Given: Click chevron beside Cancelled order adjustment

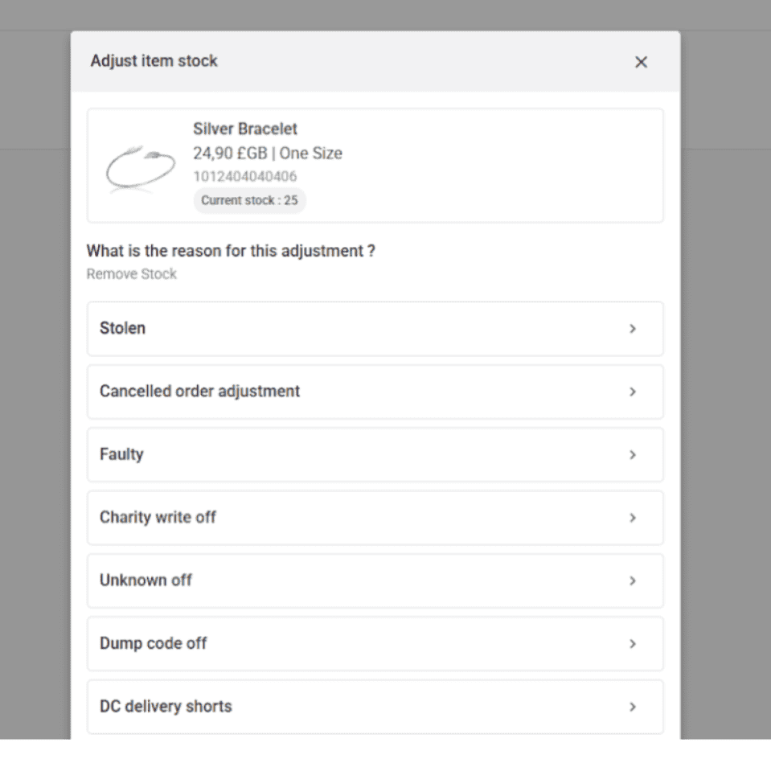Looking at the screenshot, I should 633,392.
